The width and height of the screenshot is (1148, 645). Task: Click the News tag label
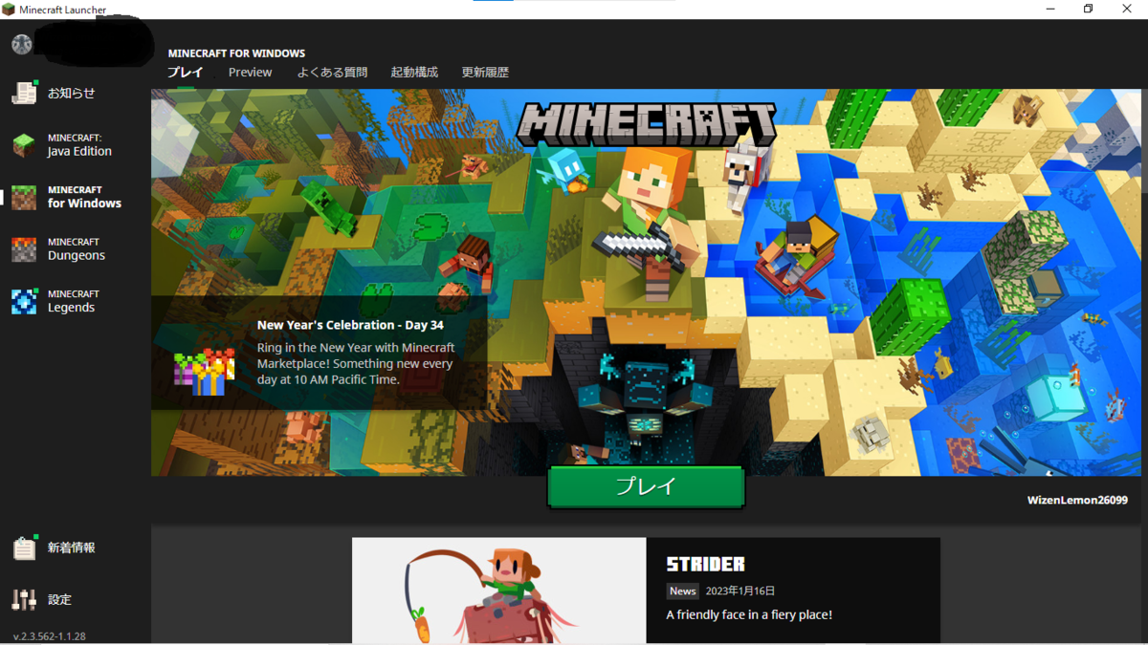coord(683,591)
